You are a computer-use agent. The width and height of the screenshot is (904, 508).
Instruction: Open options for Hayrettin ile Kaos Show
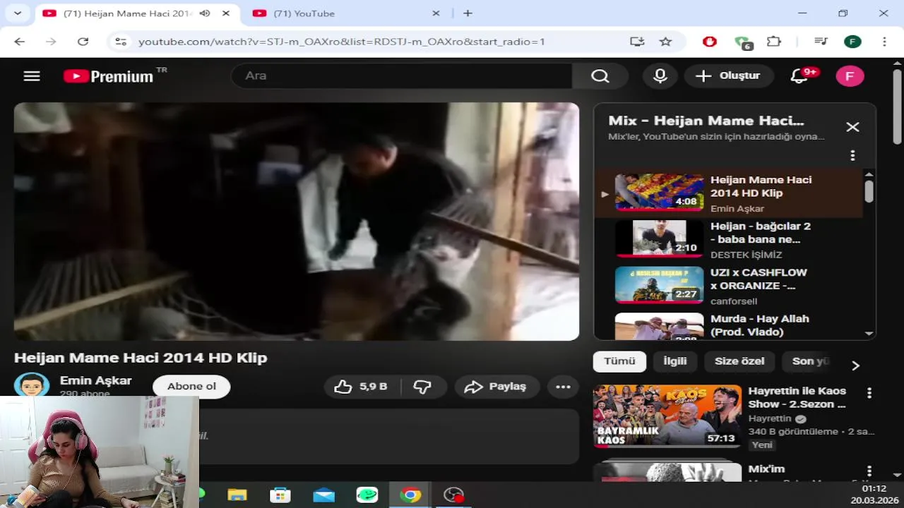(x=869, y=393)
